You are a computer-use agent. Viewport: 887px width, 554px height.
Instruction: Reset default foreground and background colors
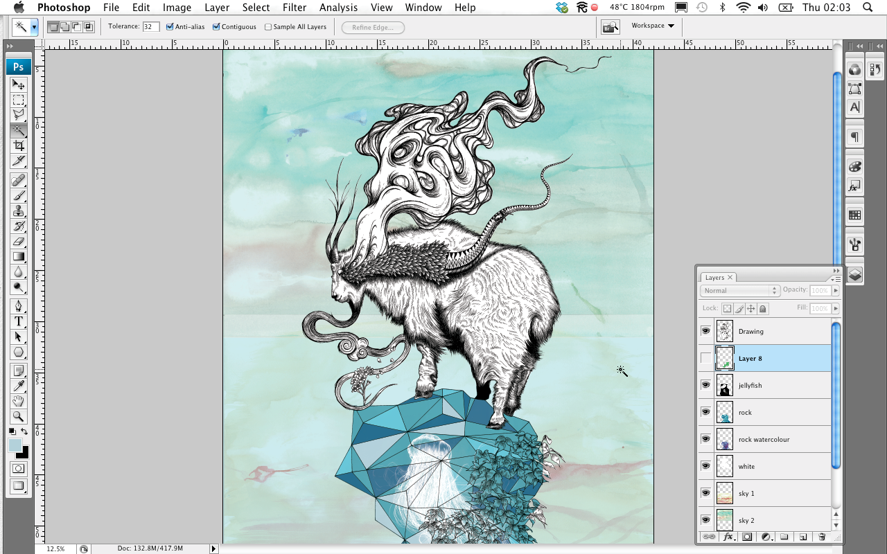(12, 432)
